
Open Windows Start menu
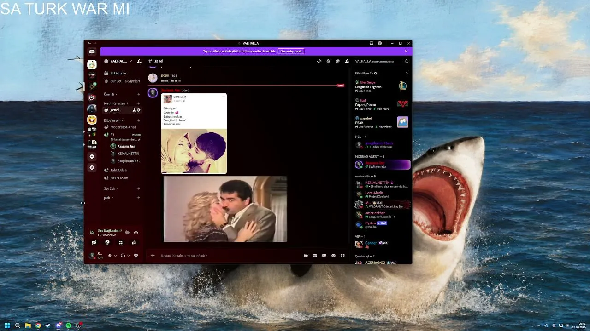[7, 325]
